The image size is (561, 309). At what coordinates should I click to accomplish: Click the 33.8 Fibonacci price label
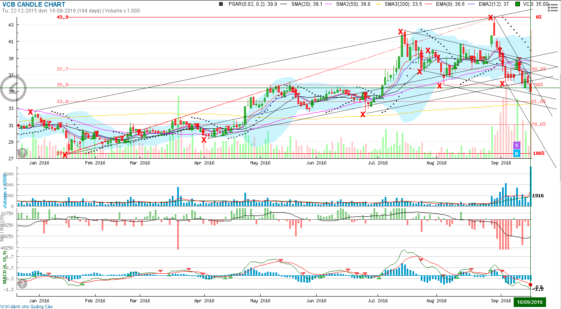(63, 101)
